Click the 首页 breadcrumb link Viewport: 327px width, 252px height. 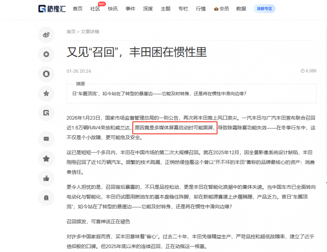coord(71,32)
